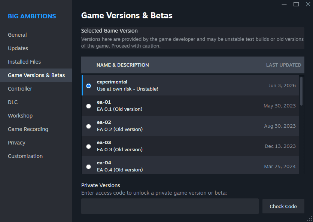The height and width of the screenshot is (222, 313).
Task: Click the versions list scrollbar thumb
Action: click(x=301, y=91)
